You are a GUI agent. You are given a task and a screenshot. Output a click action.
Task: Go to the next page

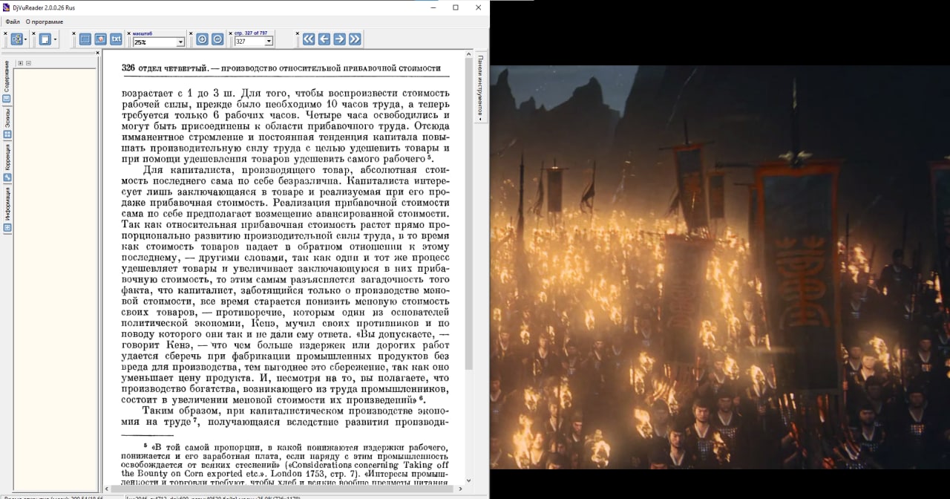339,39
